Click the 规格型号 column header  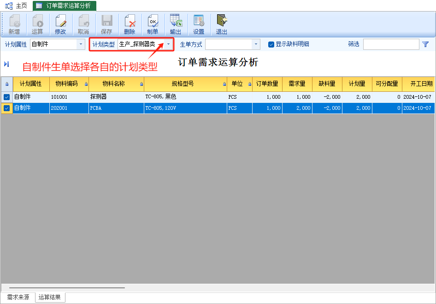[x=185, y=84]
